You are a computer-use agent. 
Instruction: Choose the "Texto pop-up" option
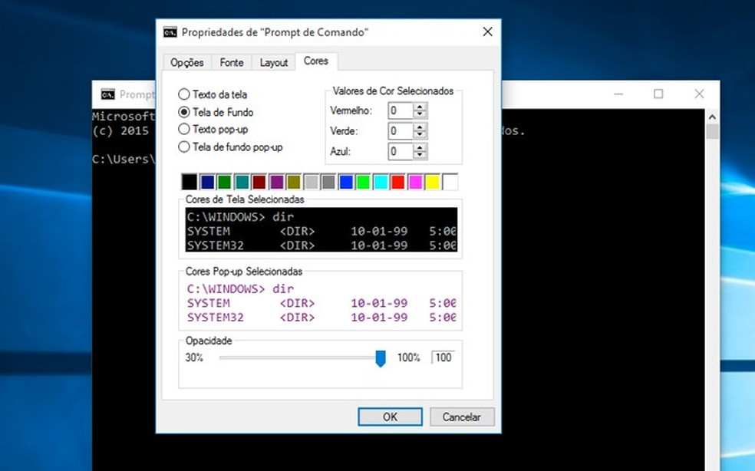pos(183,129)
